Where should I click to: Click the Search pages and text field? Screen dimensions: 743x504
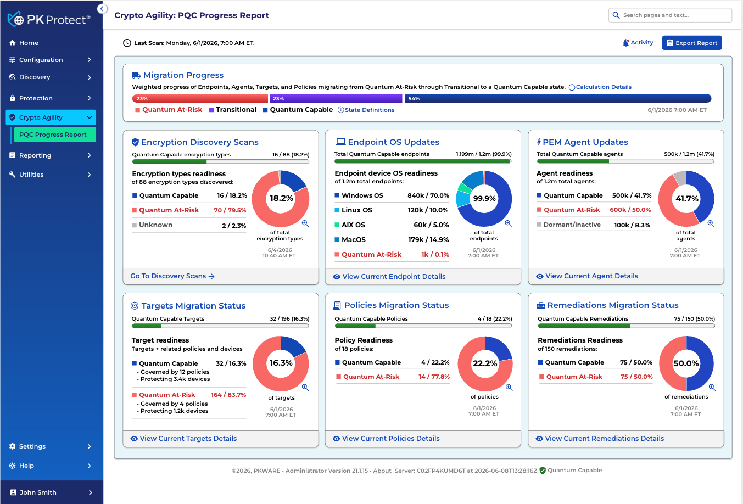[670, 15]
